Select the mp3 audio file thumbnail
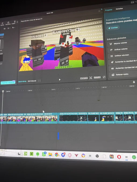Viewport: 137px width, 182px height. (x=2, y=35)
